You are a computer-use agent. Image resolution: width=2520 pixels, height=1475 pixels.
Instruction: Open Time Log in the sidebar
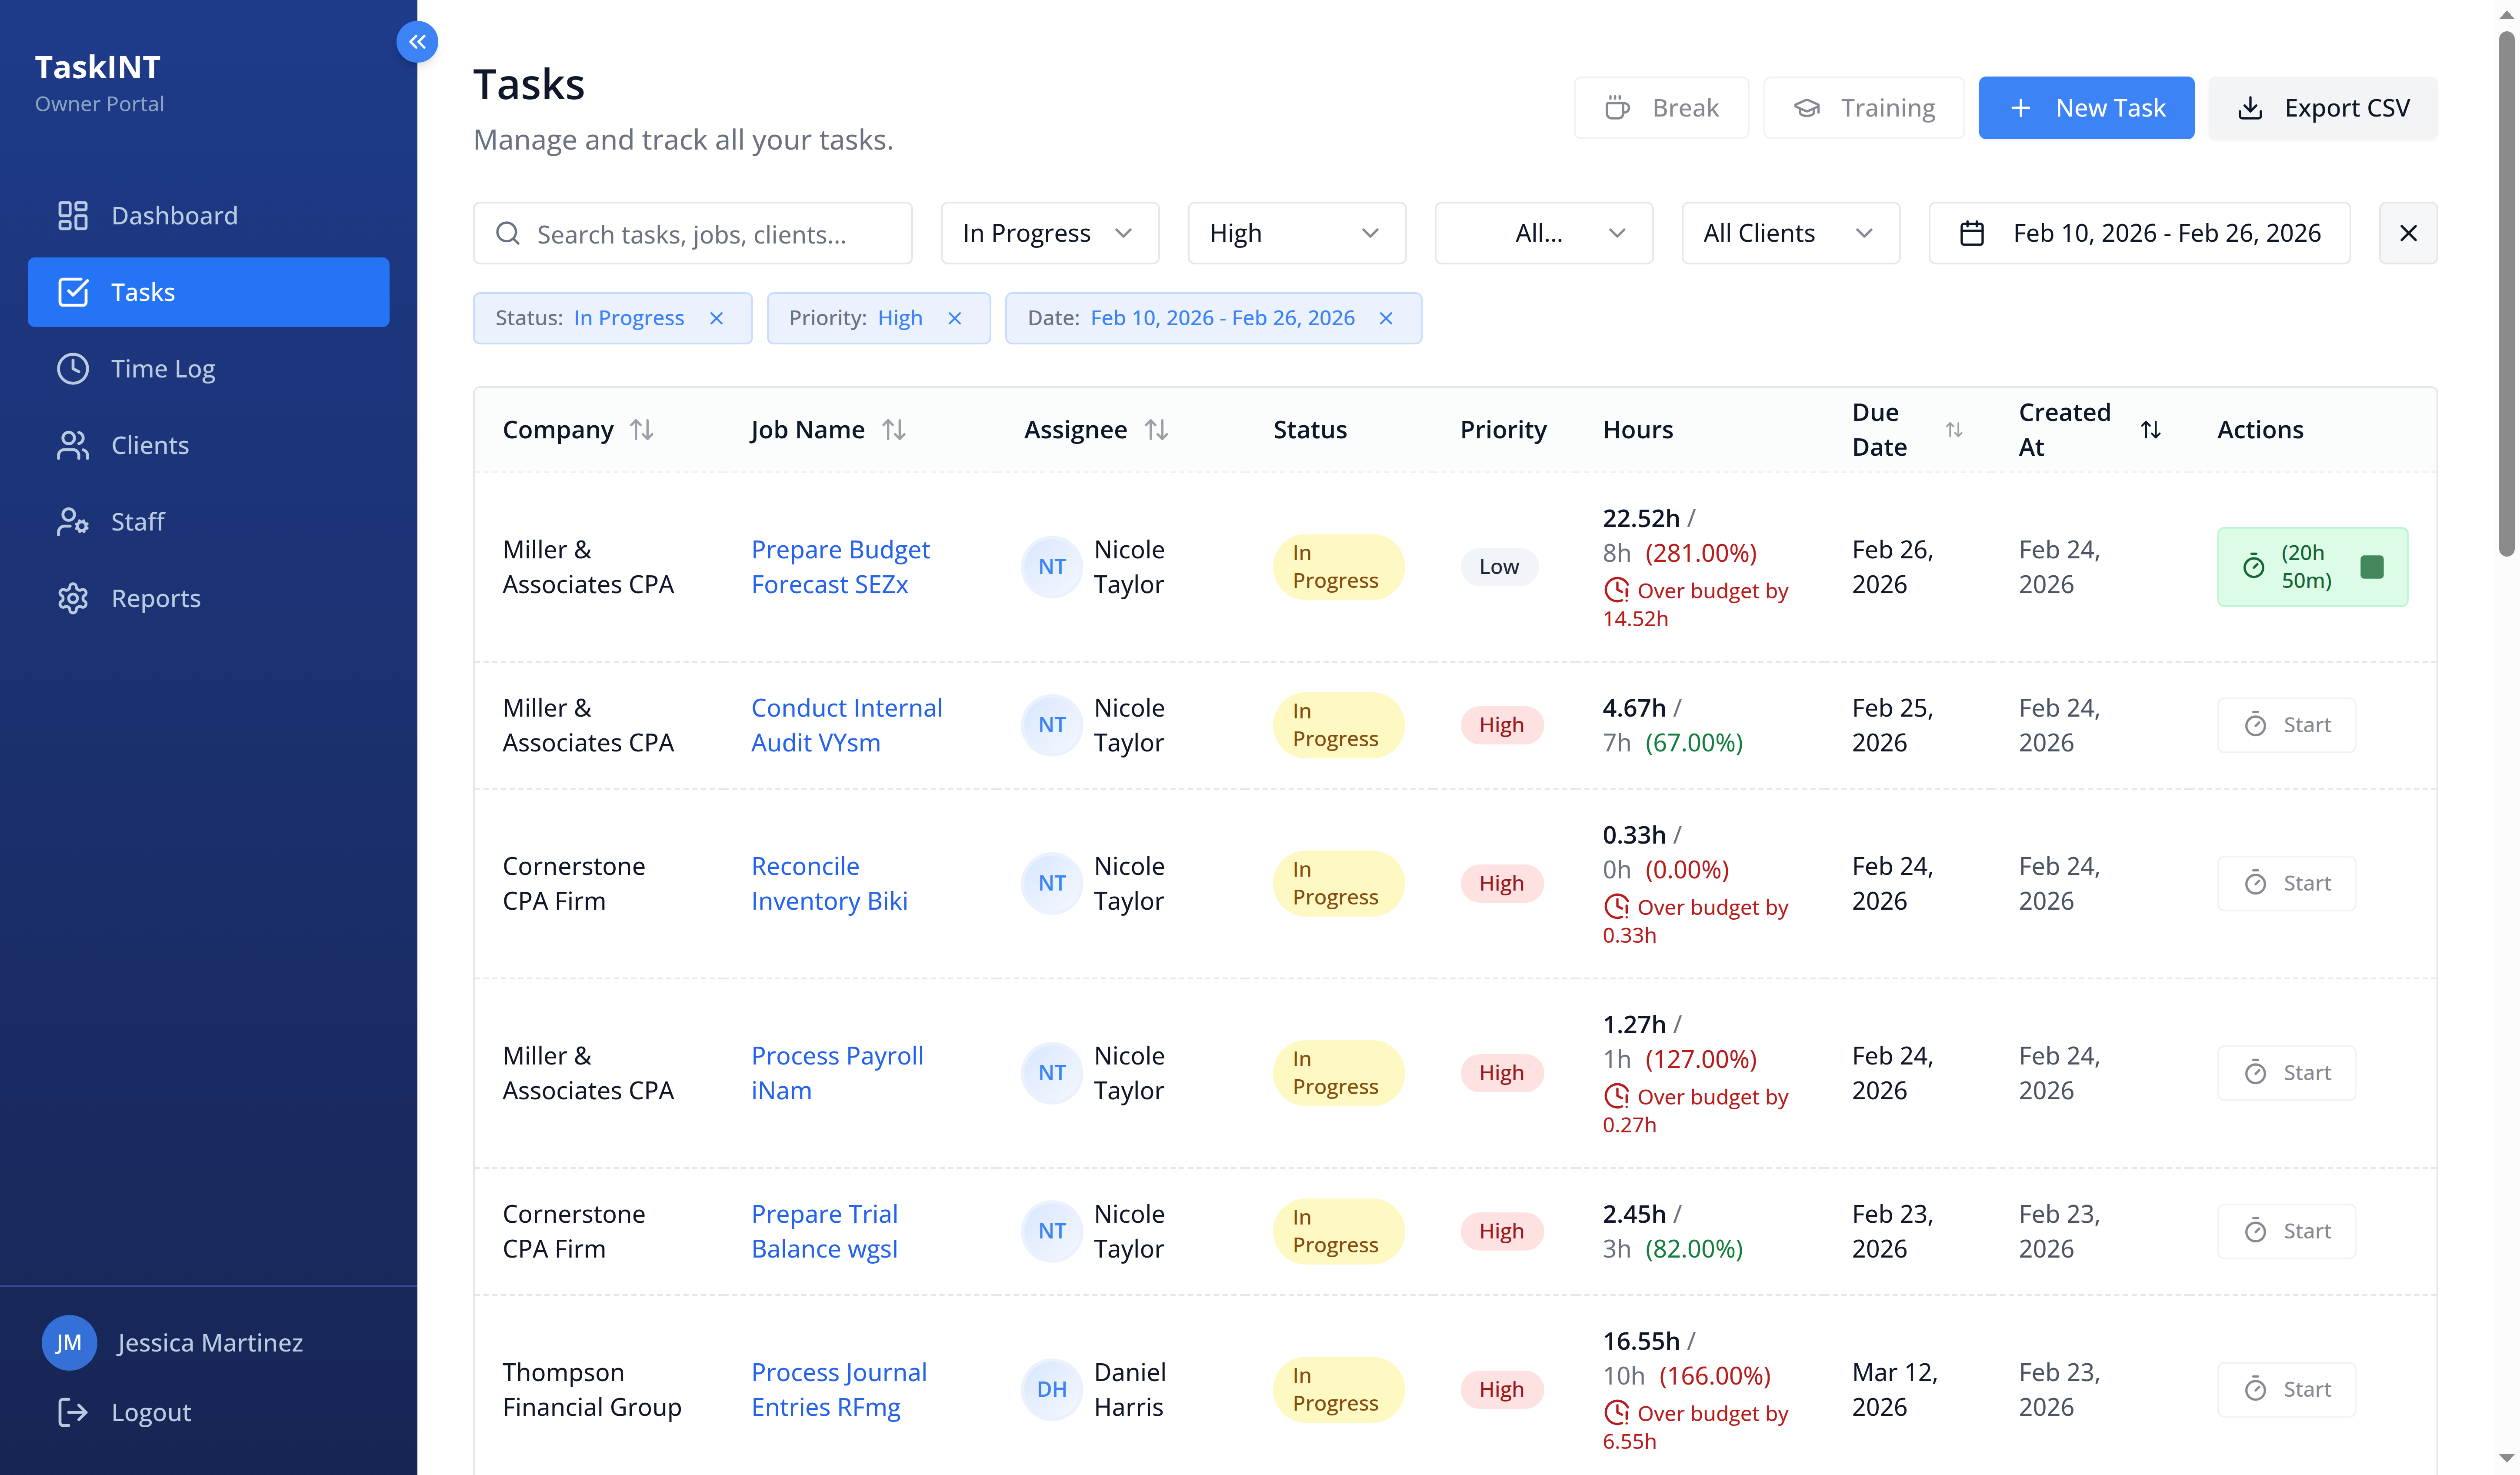tap(208, 369)
